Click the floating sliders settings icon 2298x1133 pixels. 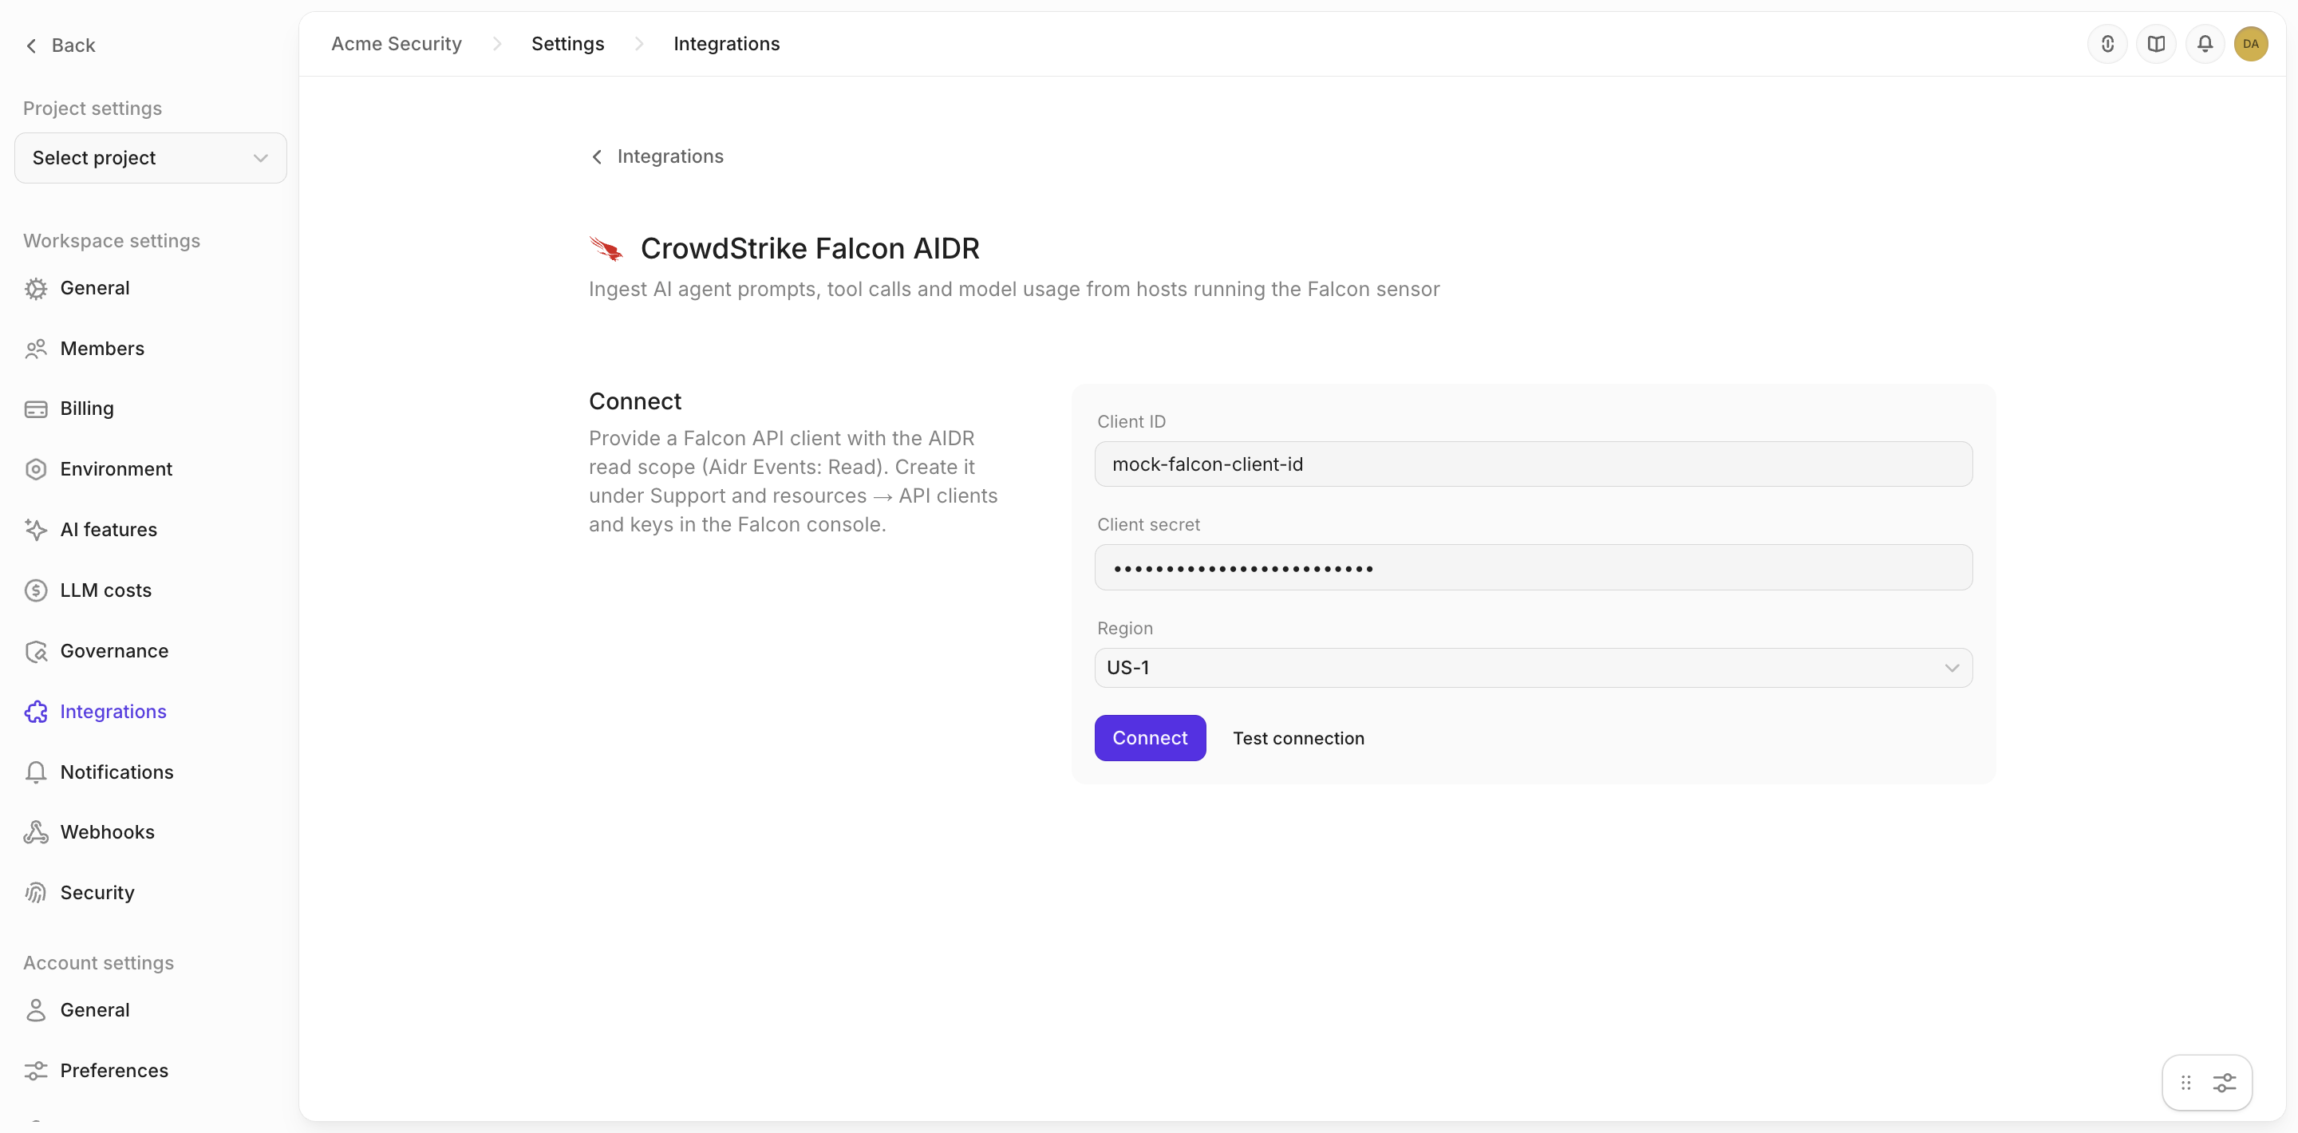click(x=2225, y=1083)
